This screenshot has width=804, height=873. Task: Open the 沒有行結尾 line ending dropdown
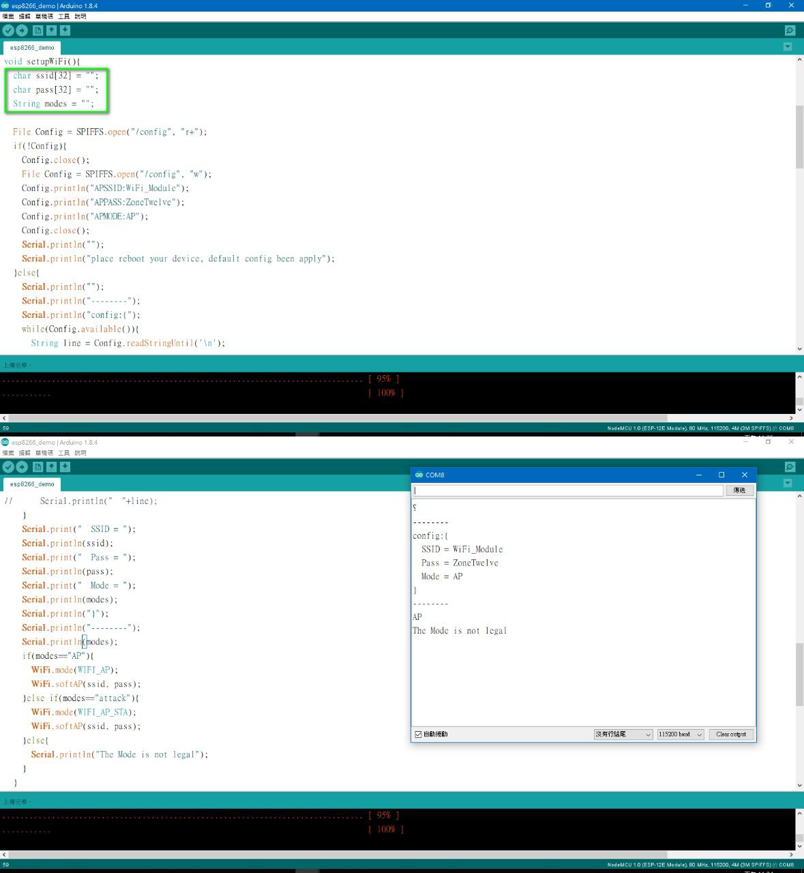tap(623, 735)
